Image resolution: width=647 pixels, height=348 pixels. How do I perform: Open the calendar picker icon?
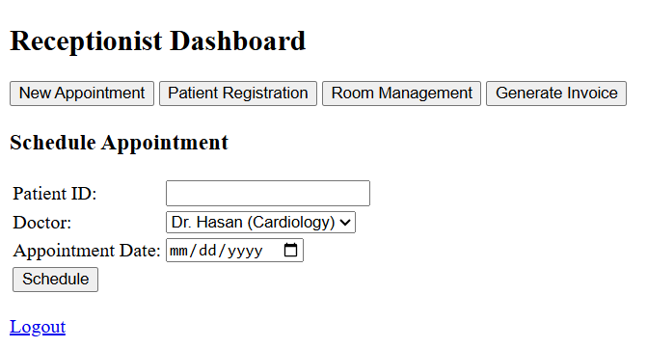click(290, 250)
